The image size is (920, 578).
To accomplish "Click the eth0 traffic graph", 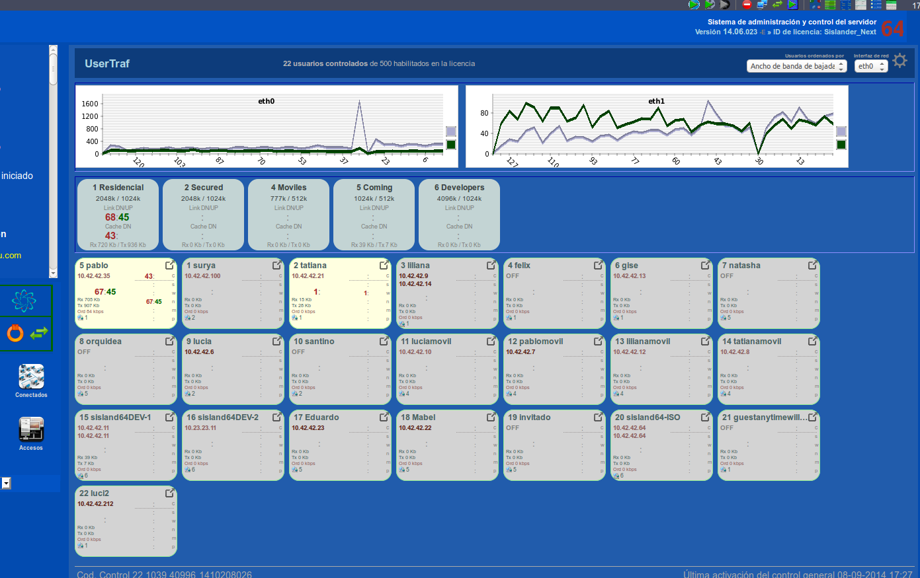I will pos(267,126).
